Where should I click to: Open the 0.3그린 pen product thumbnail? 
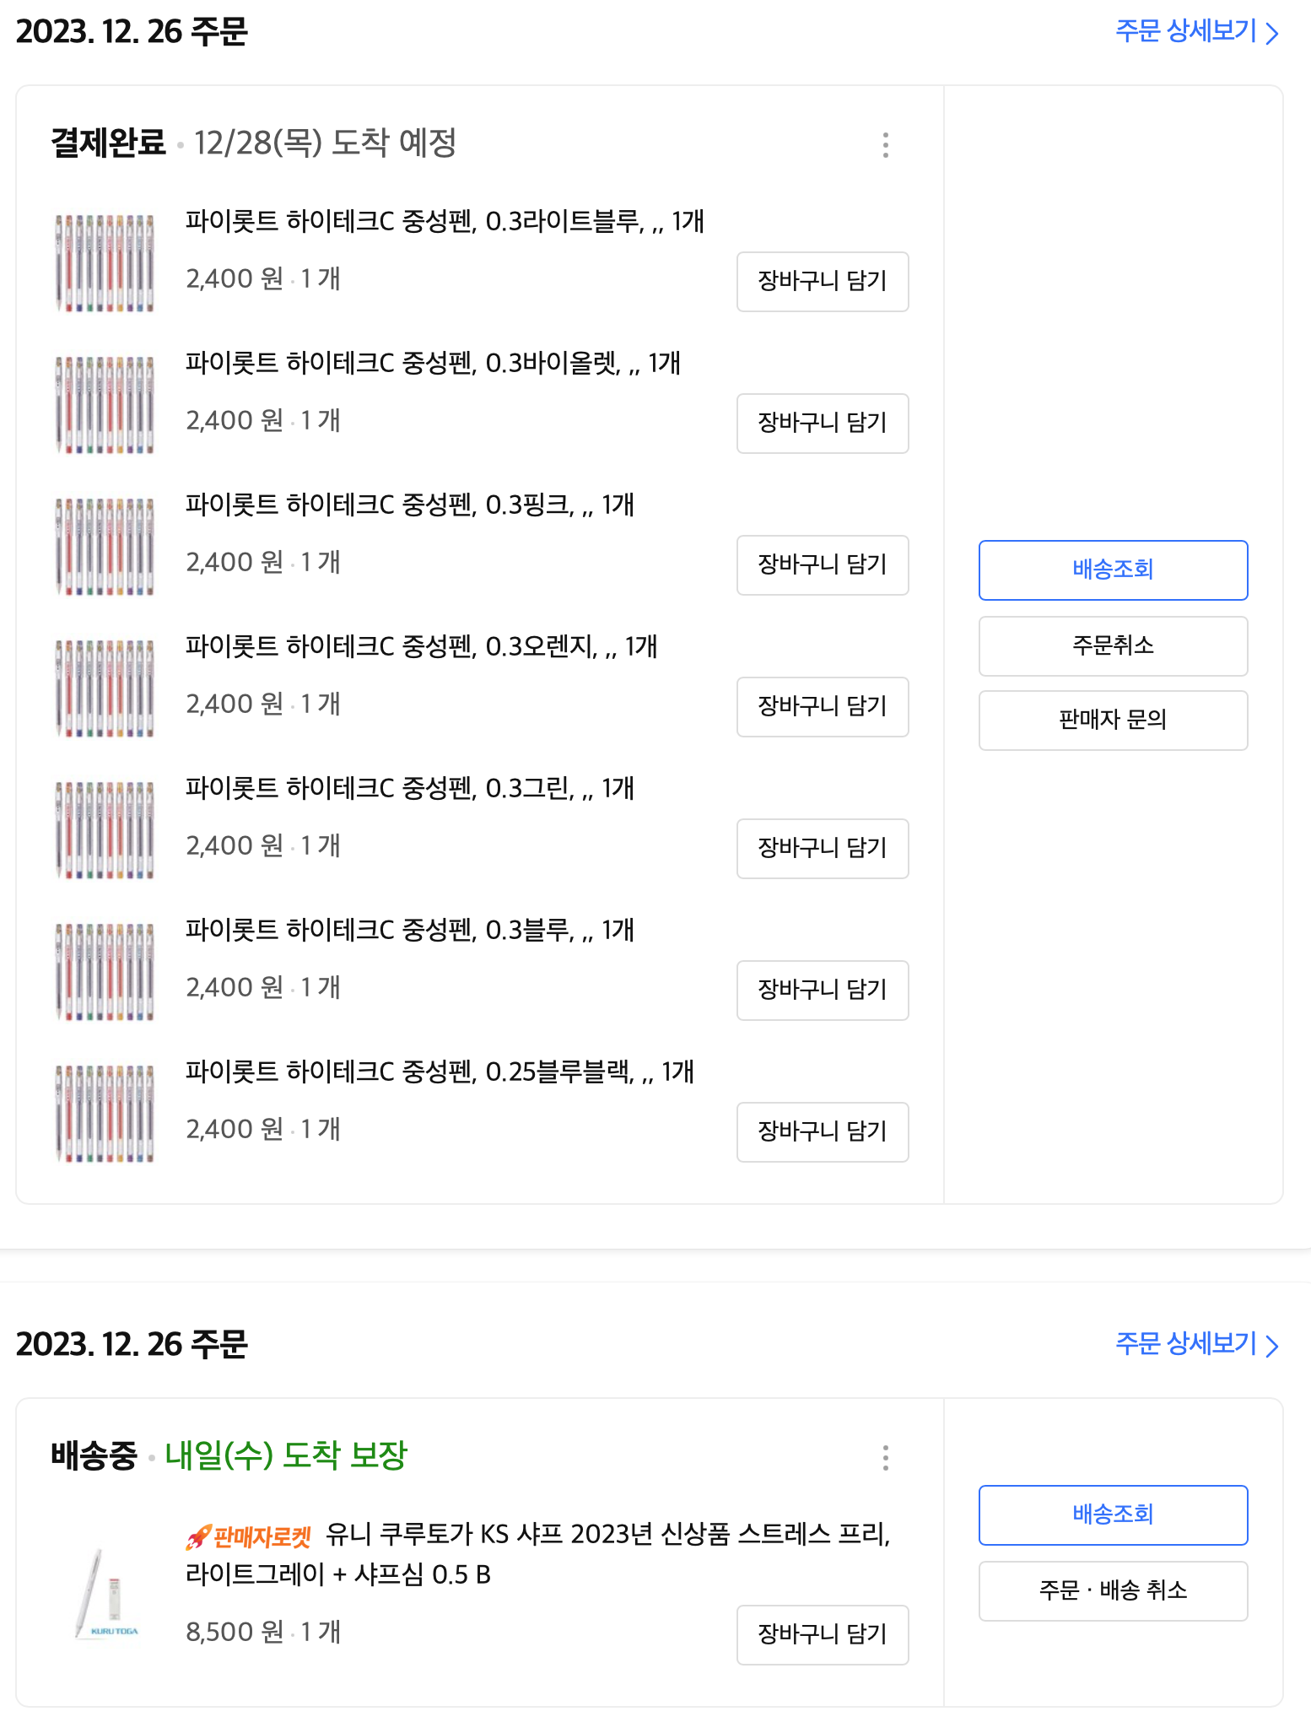click(105, 830)
